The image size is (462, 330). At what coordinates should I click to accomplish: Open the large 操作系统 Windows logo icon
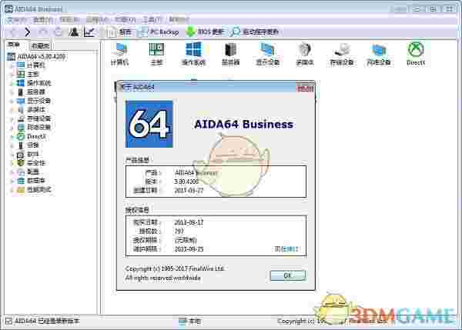tap(193, 54)
